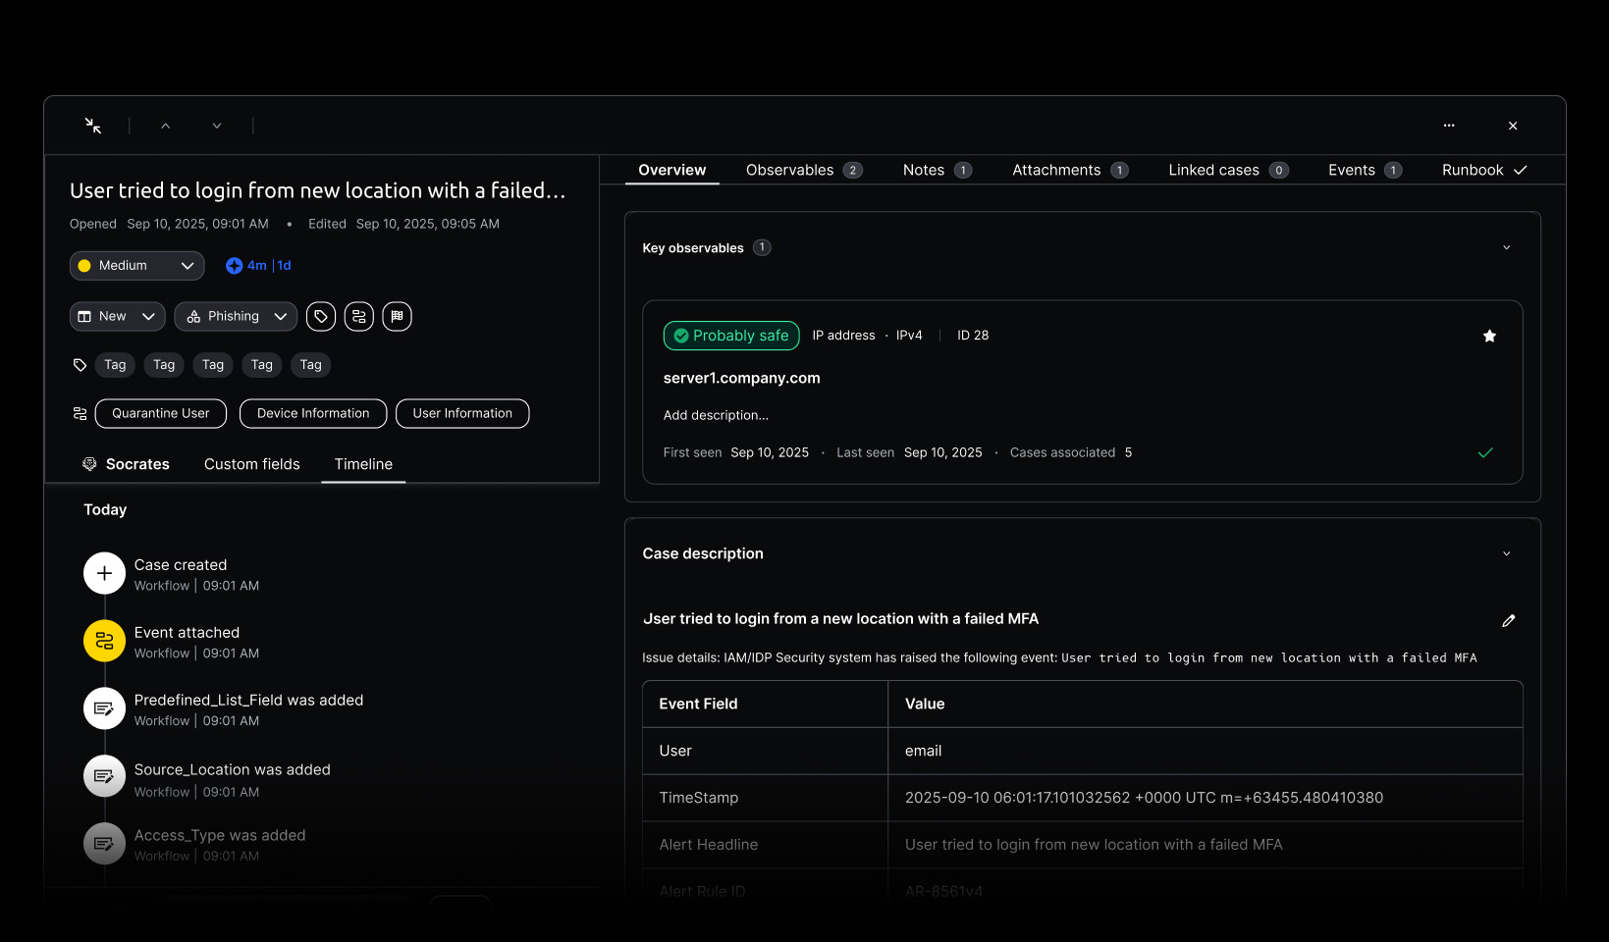Open the Custom fields tab

(x=252, y=464)
